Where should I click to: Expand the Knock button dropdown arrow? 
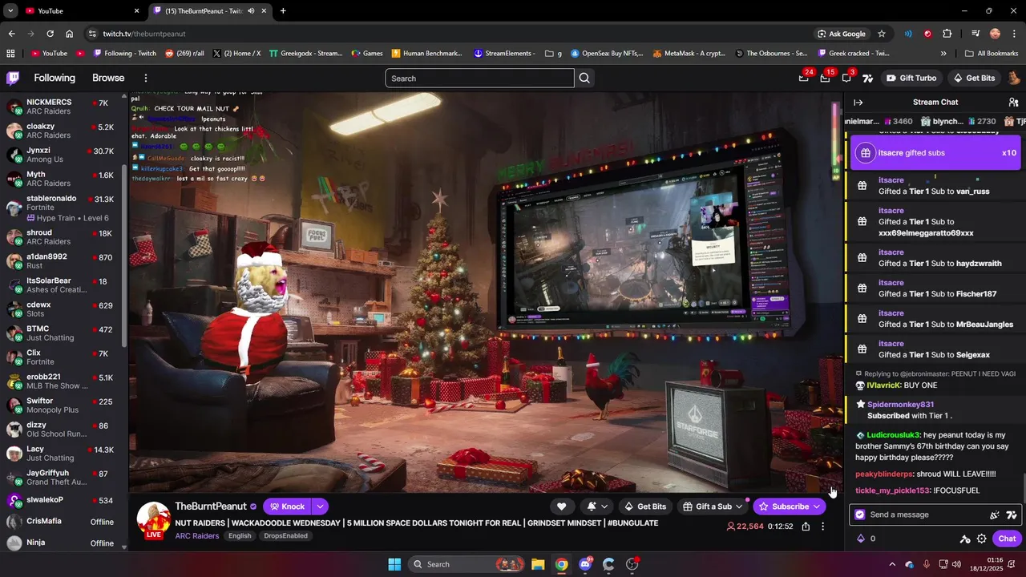pyautogui.click(x=319, y=506)
